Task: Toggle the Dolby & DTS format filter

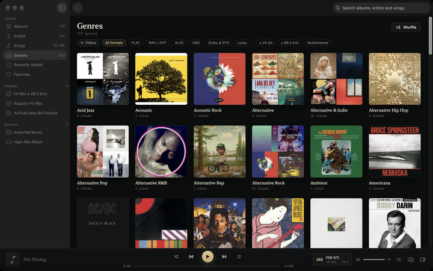Action: pyautogui.click(x=218, y=43)
